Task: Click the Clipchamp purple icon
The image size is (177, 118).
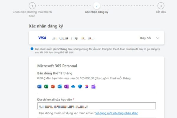Action: [x=93, y=87]
